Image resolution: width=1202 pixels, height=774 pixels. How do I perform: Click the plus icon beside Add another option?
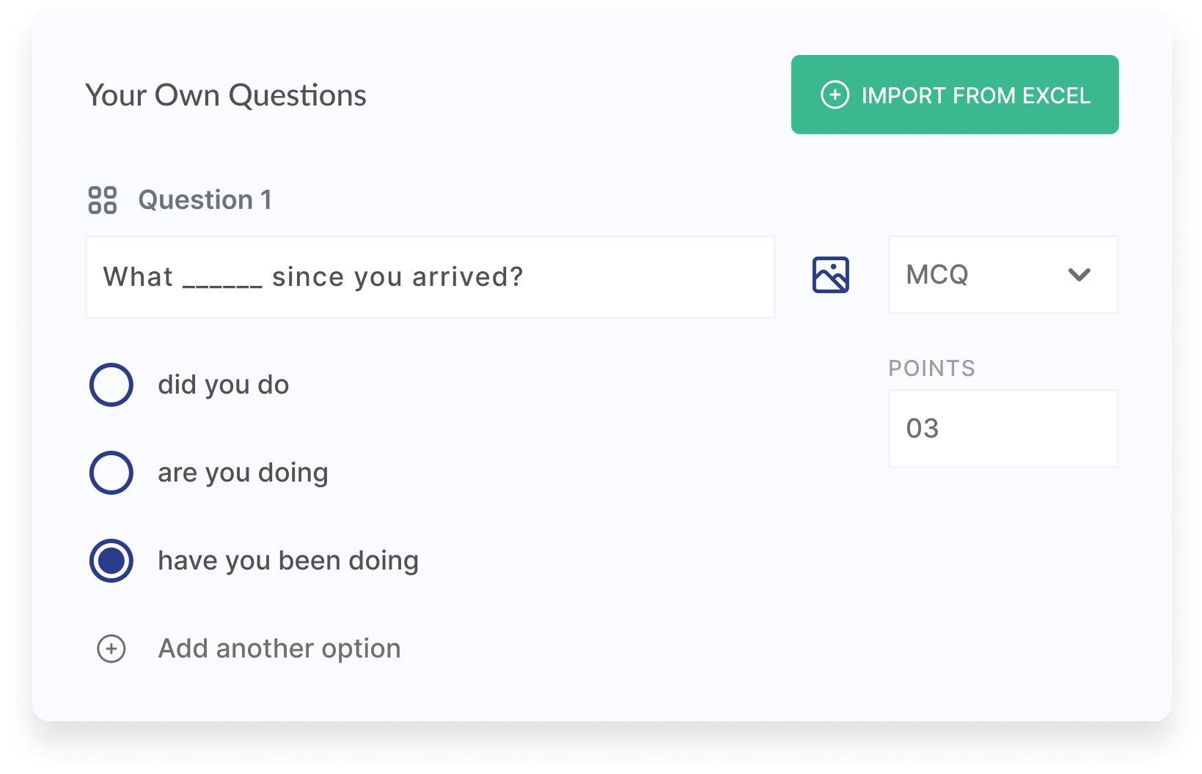(x=110, y=649)
